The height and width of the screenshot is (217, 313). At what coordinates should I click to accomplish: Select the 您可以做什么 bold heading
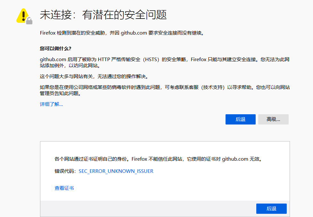[56, 48]
